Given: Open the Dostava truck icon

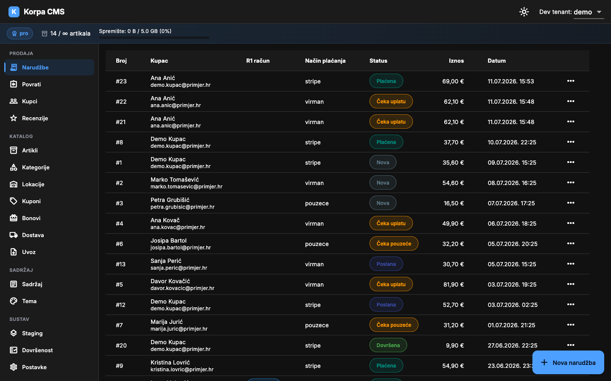Looking at the screenshot, I should [14, 235].
